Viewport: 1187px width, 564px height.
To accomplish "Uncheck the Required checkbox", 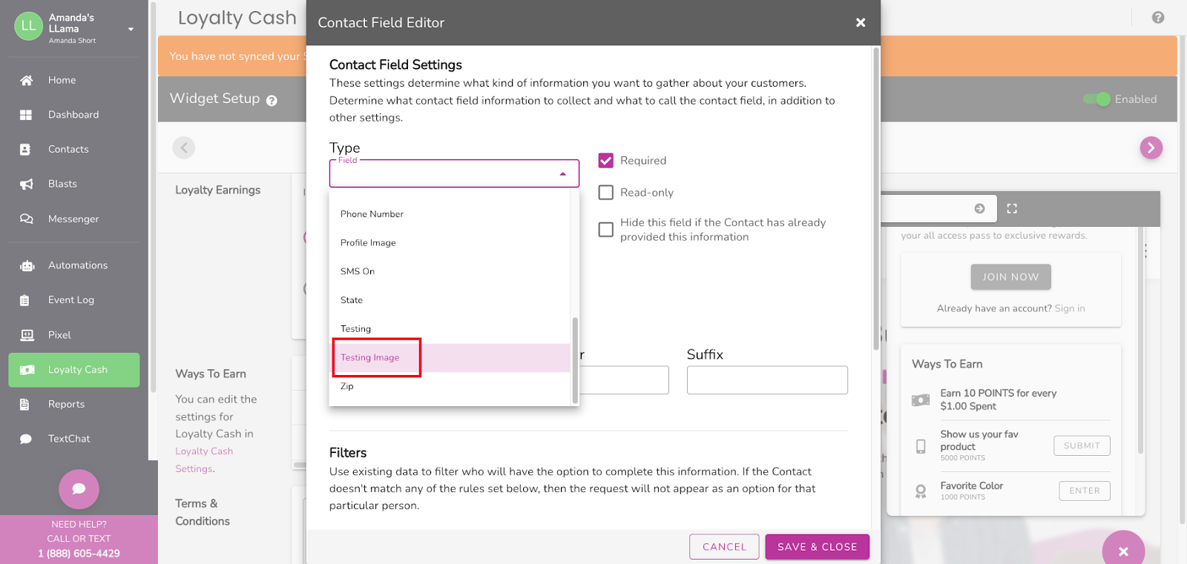I will pyautogui.click(x=606, y=161).
